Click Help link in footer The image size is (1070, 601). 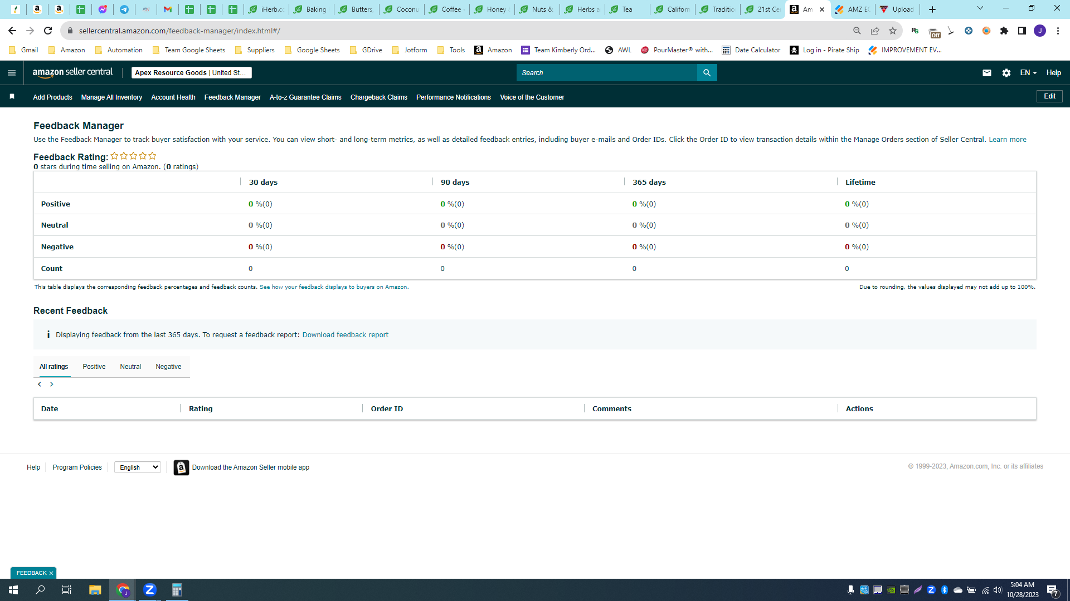(33, 467)
